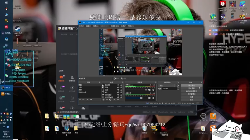Remove selected scene with the minus icon
This screenshot has height=140, width=250.
click(x=83, y=100)
